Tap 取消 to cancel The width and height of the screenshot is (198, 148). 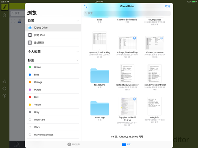click(x=168, y=6)
